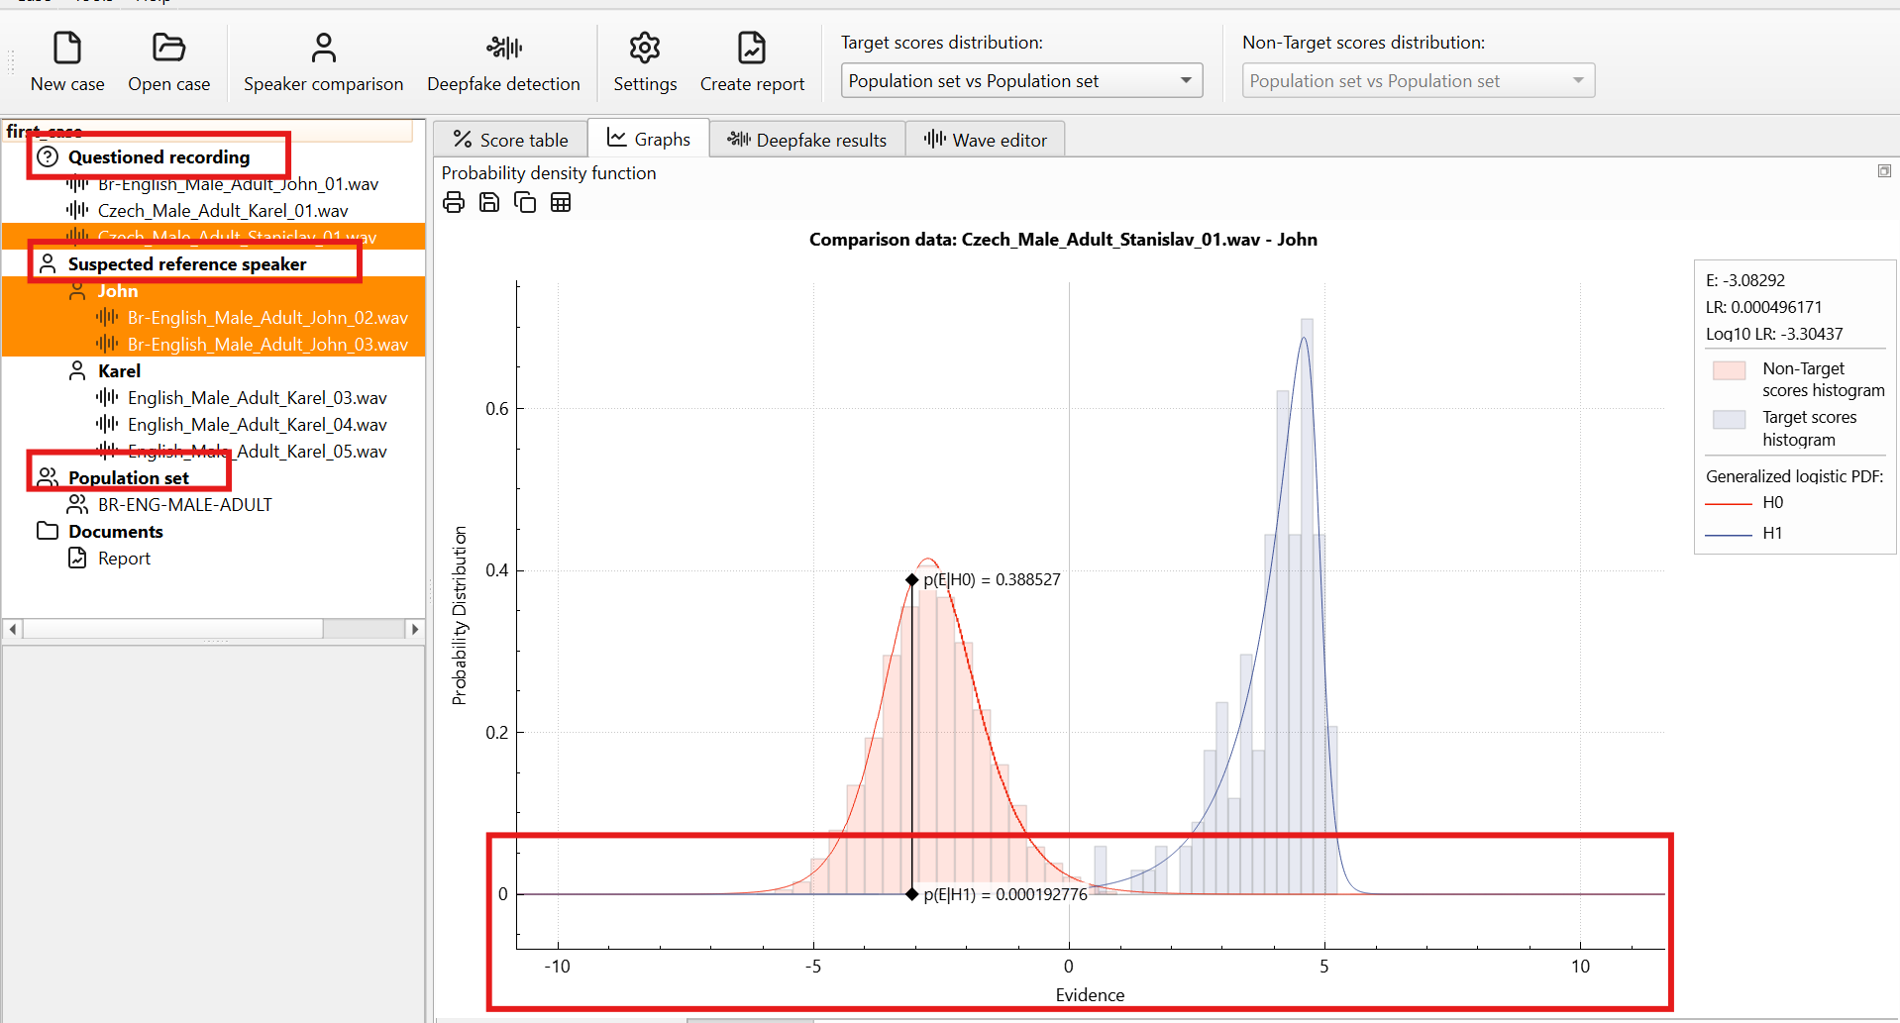Click the H0 red line legend entry
1900x1023 pixels.
click(x=1744, y=503)
